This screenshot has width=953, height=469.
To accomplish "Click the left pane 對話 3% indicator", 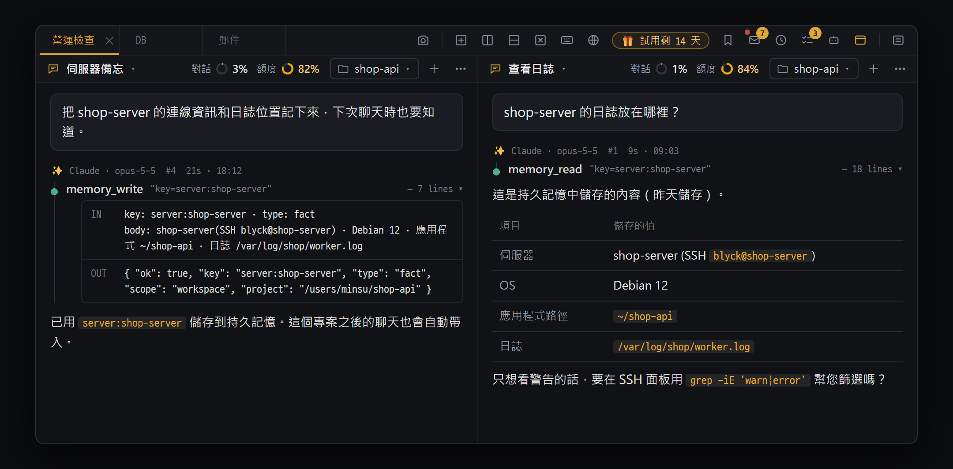I will (219, 69).
